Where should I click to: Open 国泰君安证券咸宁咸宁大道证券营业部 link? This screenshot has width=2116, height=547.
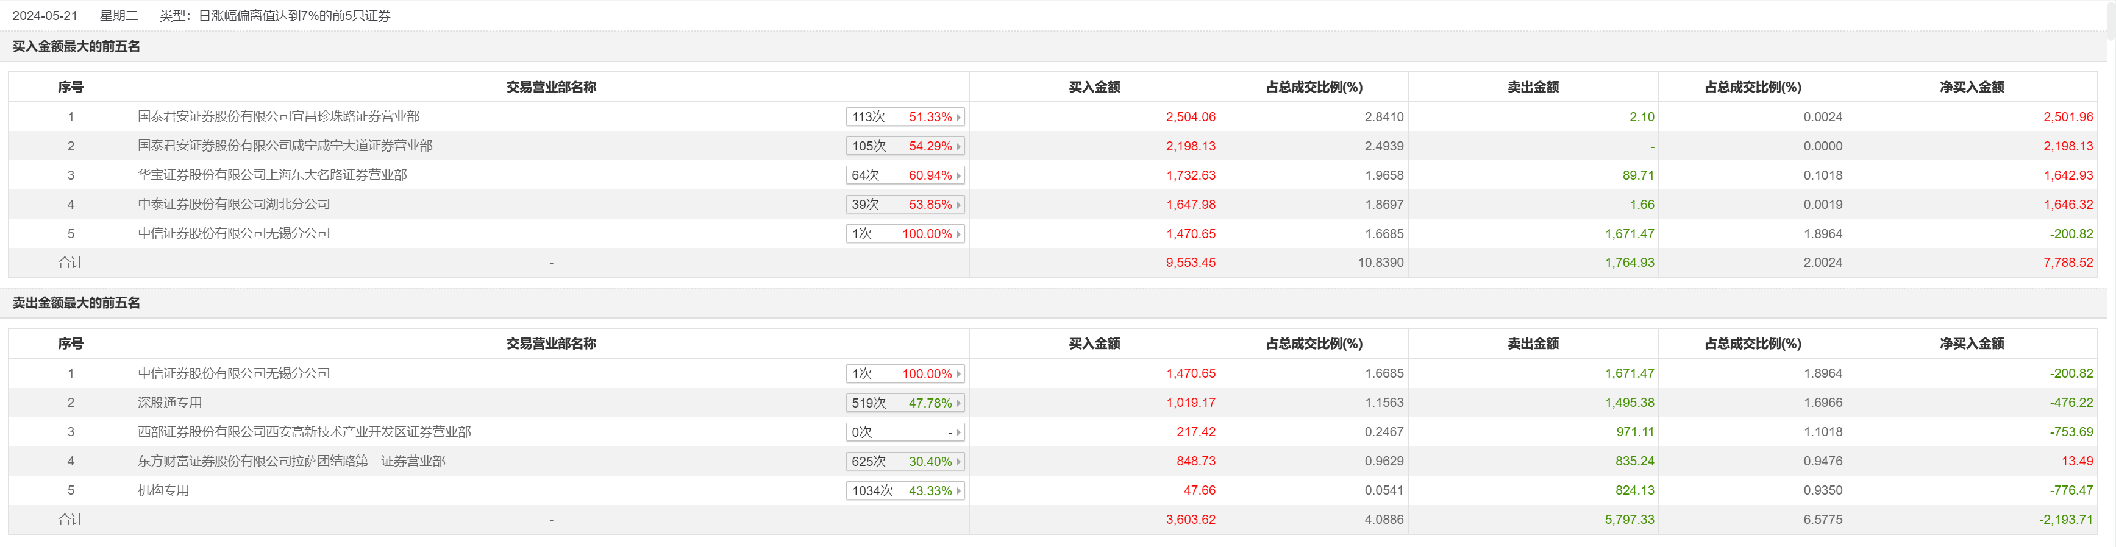click(x=285, y=146)
